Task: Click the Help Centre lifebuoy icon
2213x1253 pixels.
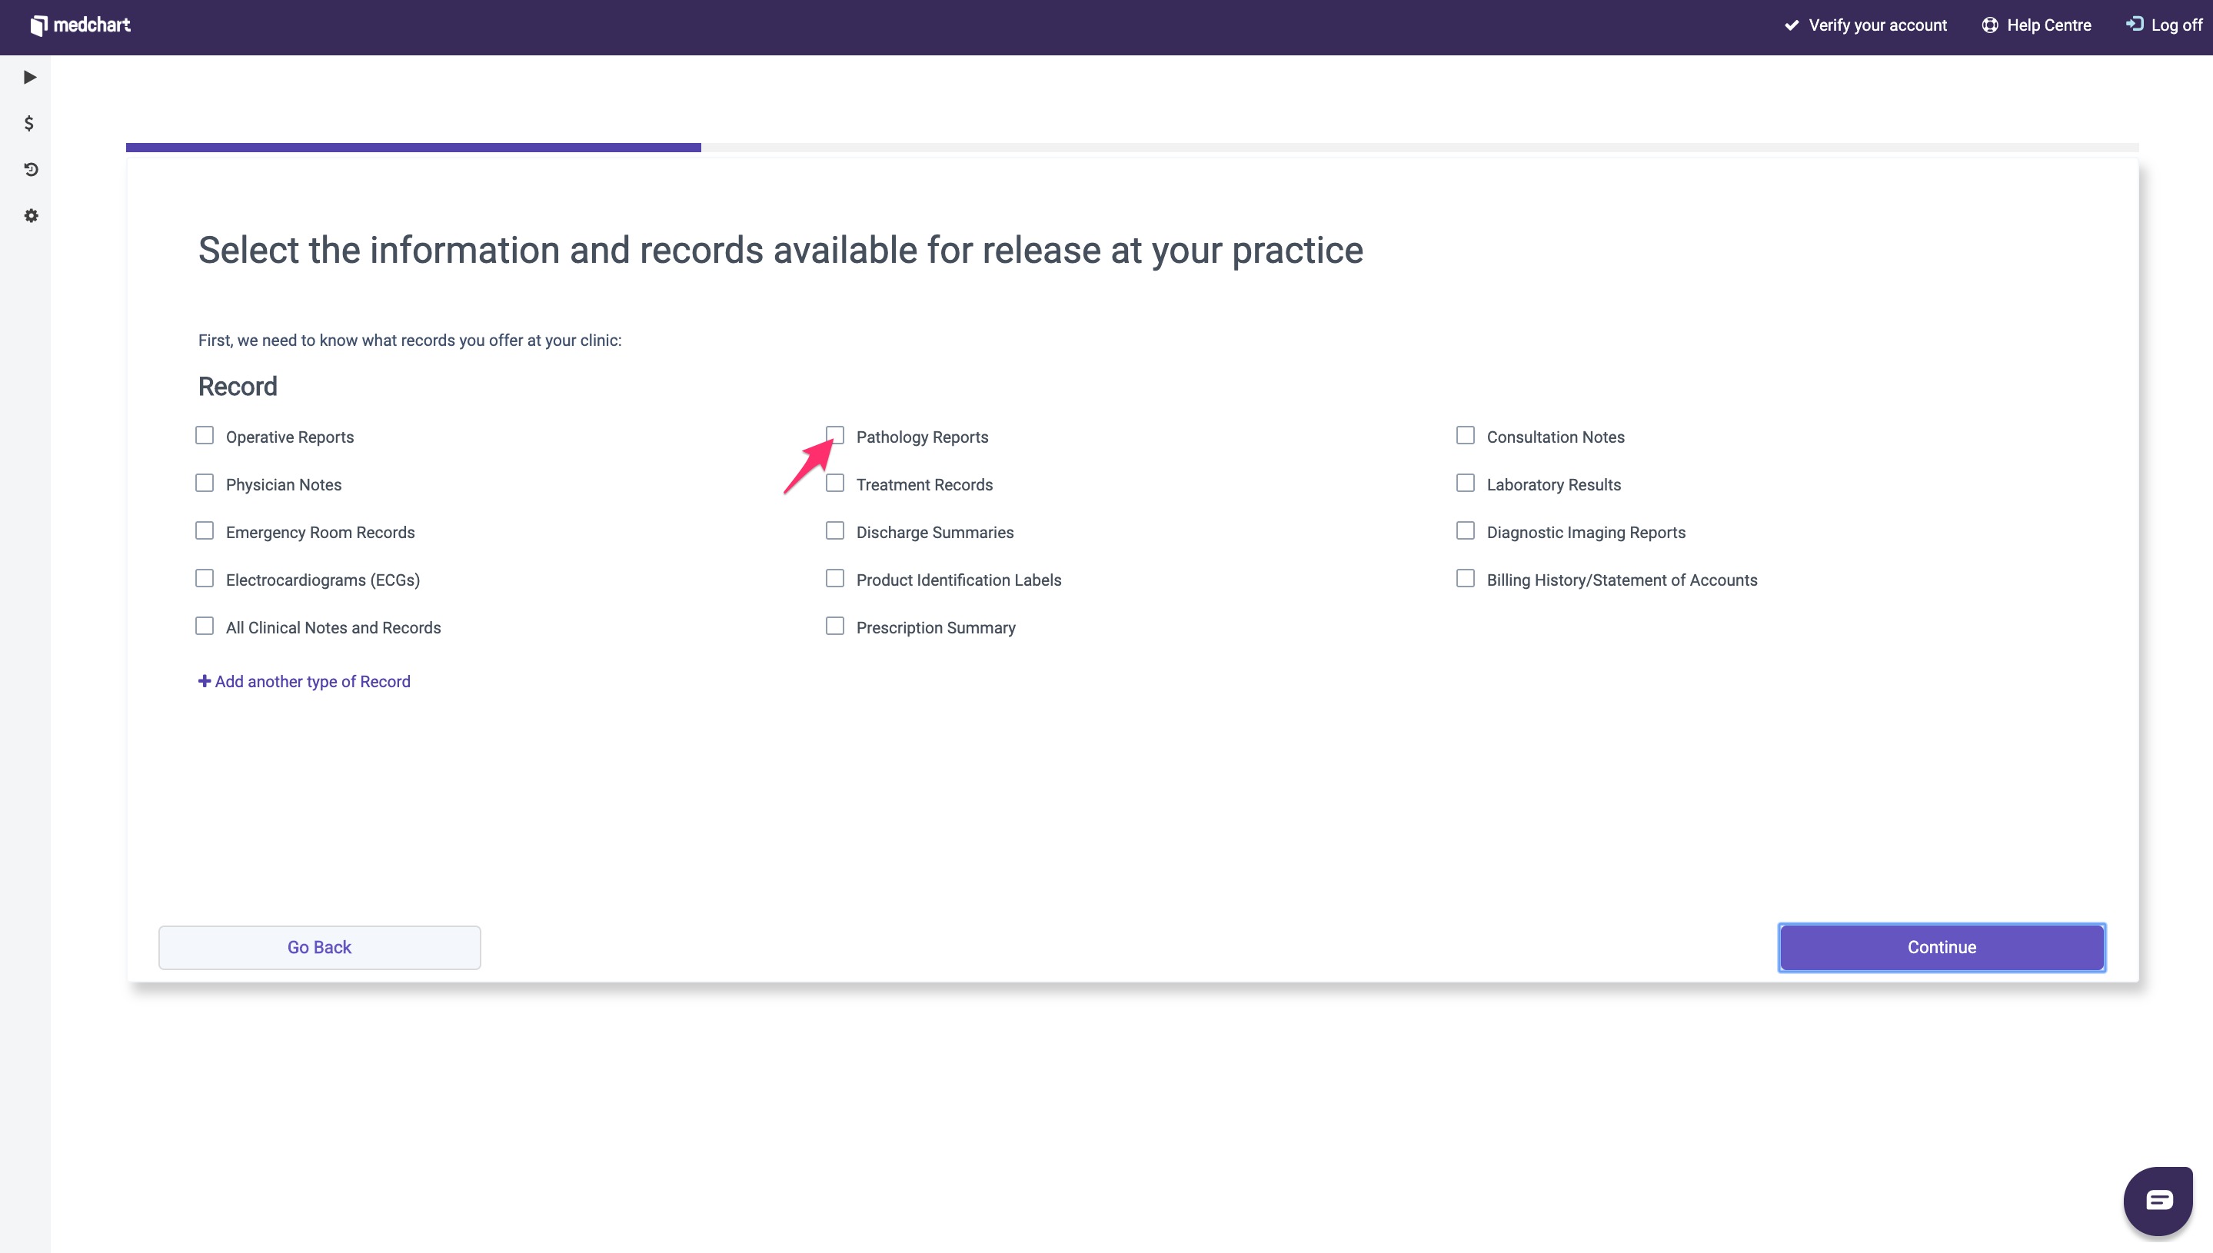Action: point(1989,25)
